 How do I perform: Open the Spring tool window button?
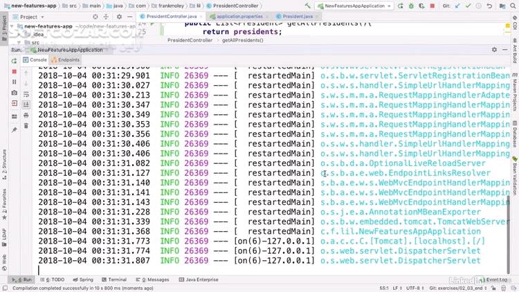(83, 280)
